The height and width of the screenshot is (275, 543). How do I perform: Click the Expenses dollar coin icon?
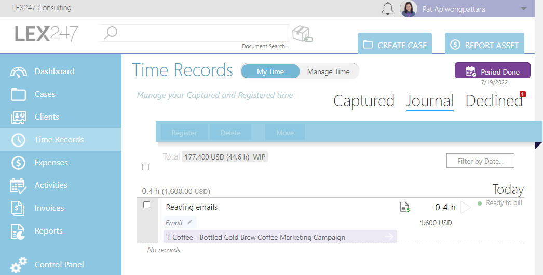[x=18, y=163]
